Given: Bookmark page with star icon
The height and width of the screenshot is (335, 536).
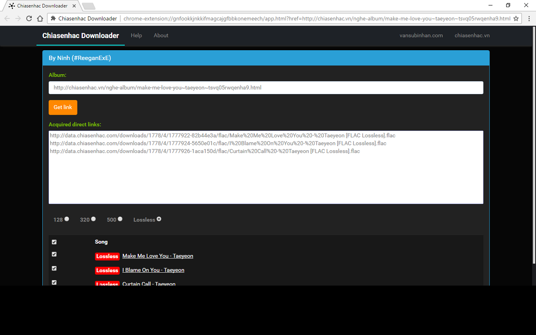Looking at the screenshot, I should point(516,18).
